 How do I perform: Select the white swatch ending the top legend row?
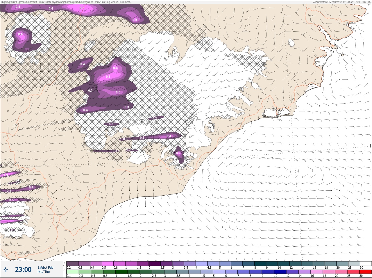click(x=366, y=263)
